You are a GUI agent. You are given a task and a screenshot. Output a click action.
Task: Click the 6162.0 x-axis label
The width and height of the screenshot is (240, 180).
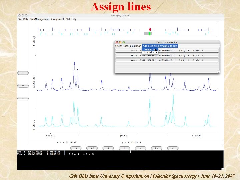pyautogui.click(x=196, y=136)
